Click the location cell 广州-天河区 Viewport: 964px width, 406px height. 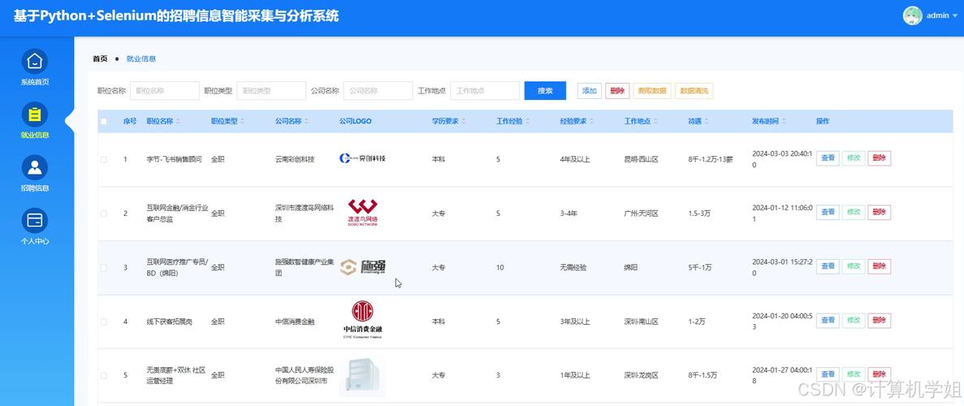click(642, 214)
